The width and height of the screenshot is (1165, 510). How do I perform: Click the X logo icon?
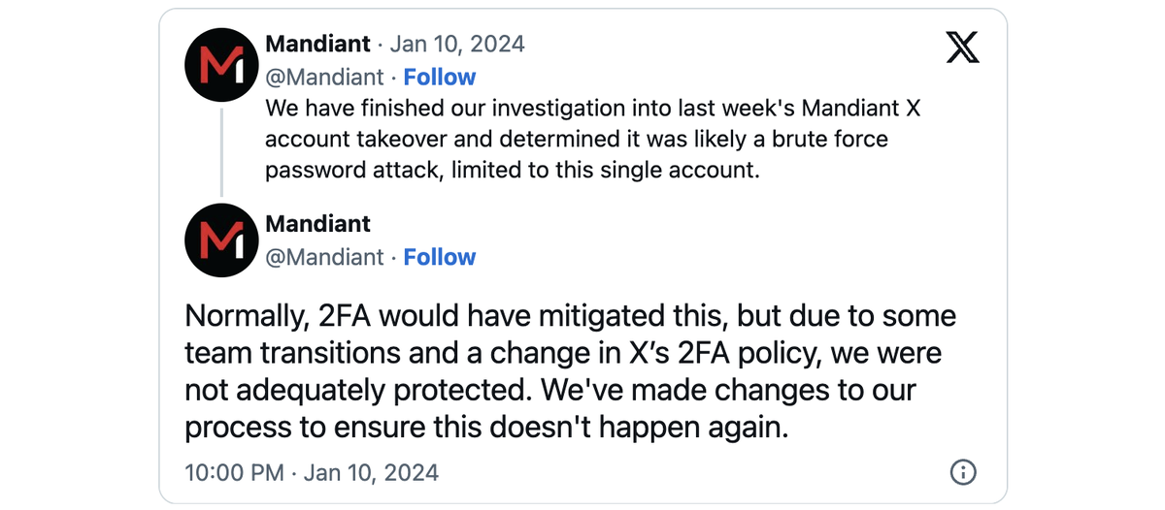pyautogui.click(x=962, y=48)
